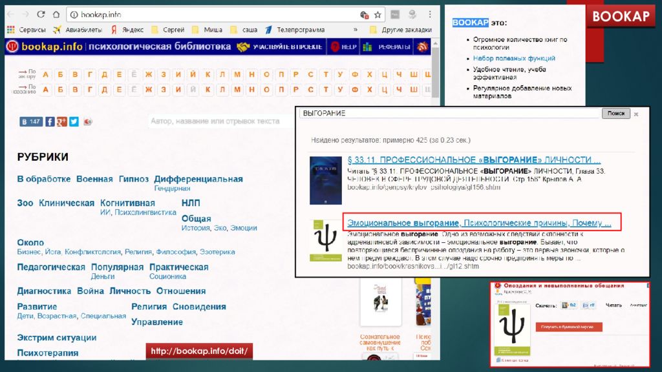Bookmark this page with star icon
Viewport: 662px width, 372px height.
(x=378, y=15)
